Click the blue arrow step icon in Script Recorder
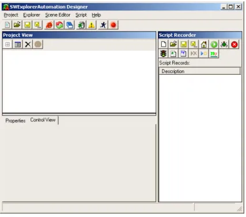246x217 pixels. coord(204,54)
